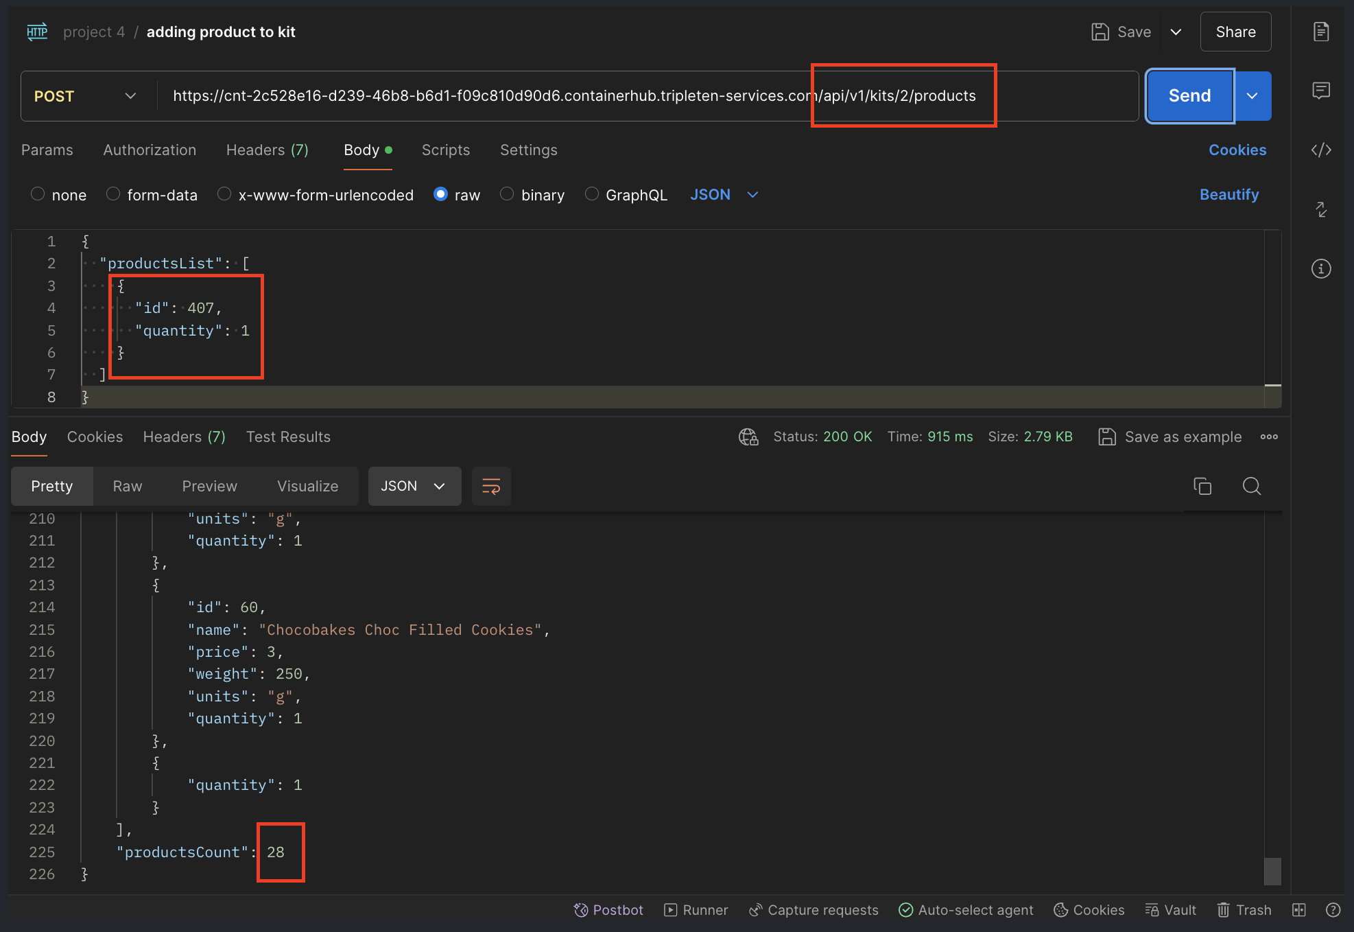Open the Test Results tab
This screenshot has width=1354, height=932.
pos(289,437)
